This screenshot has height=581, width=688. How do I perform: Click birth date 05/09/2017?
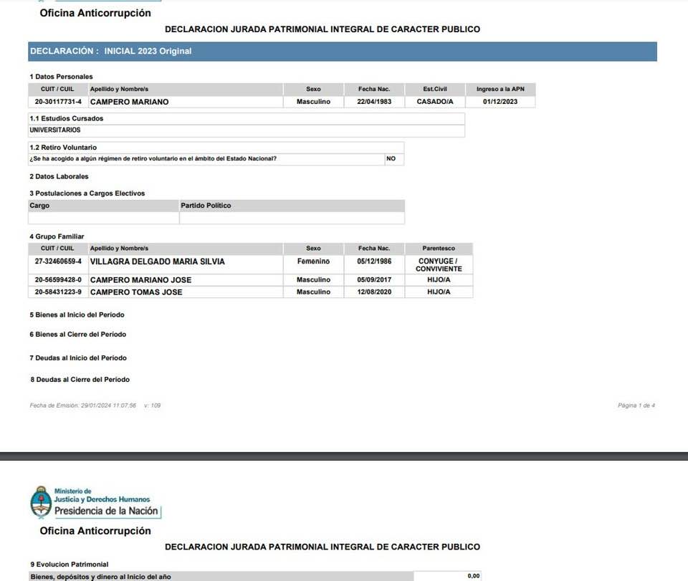(x=374, y=280)
